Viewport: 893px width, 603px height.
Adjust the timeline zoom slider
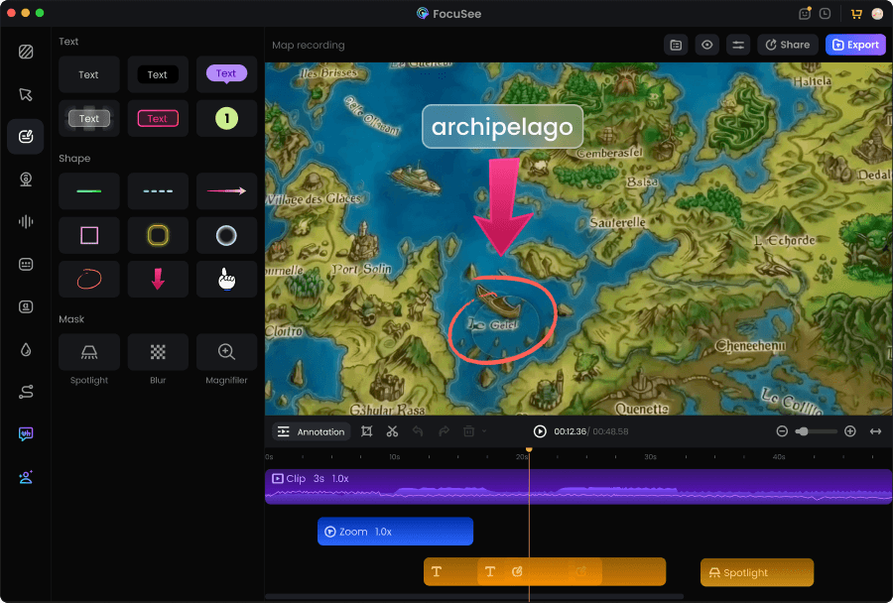pyautogui.click(x=817, y=431)
